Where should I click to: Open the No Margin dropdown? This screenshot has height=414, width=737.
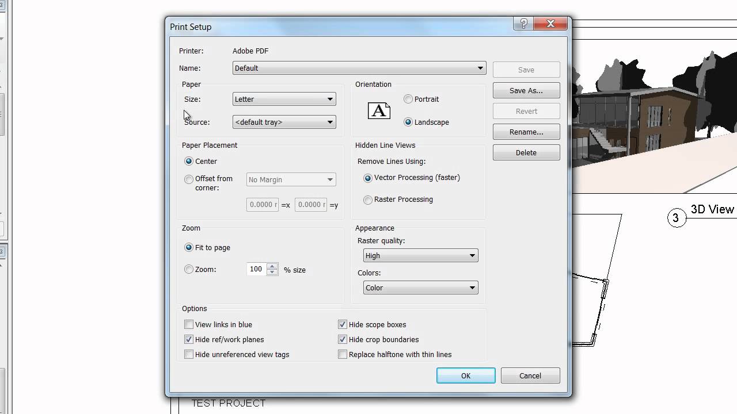pyautogui.click(x=291, y=179)
